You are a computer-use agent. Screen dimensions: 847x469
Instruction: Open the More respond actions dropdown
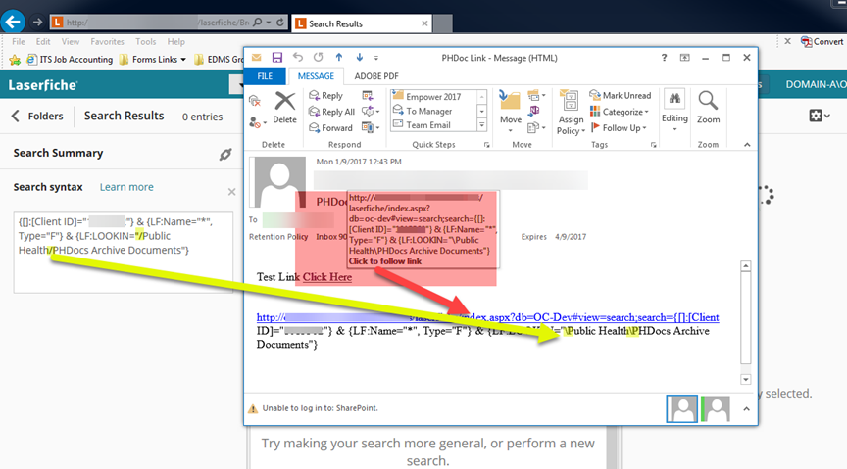click(x=371, y=128)
